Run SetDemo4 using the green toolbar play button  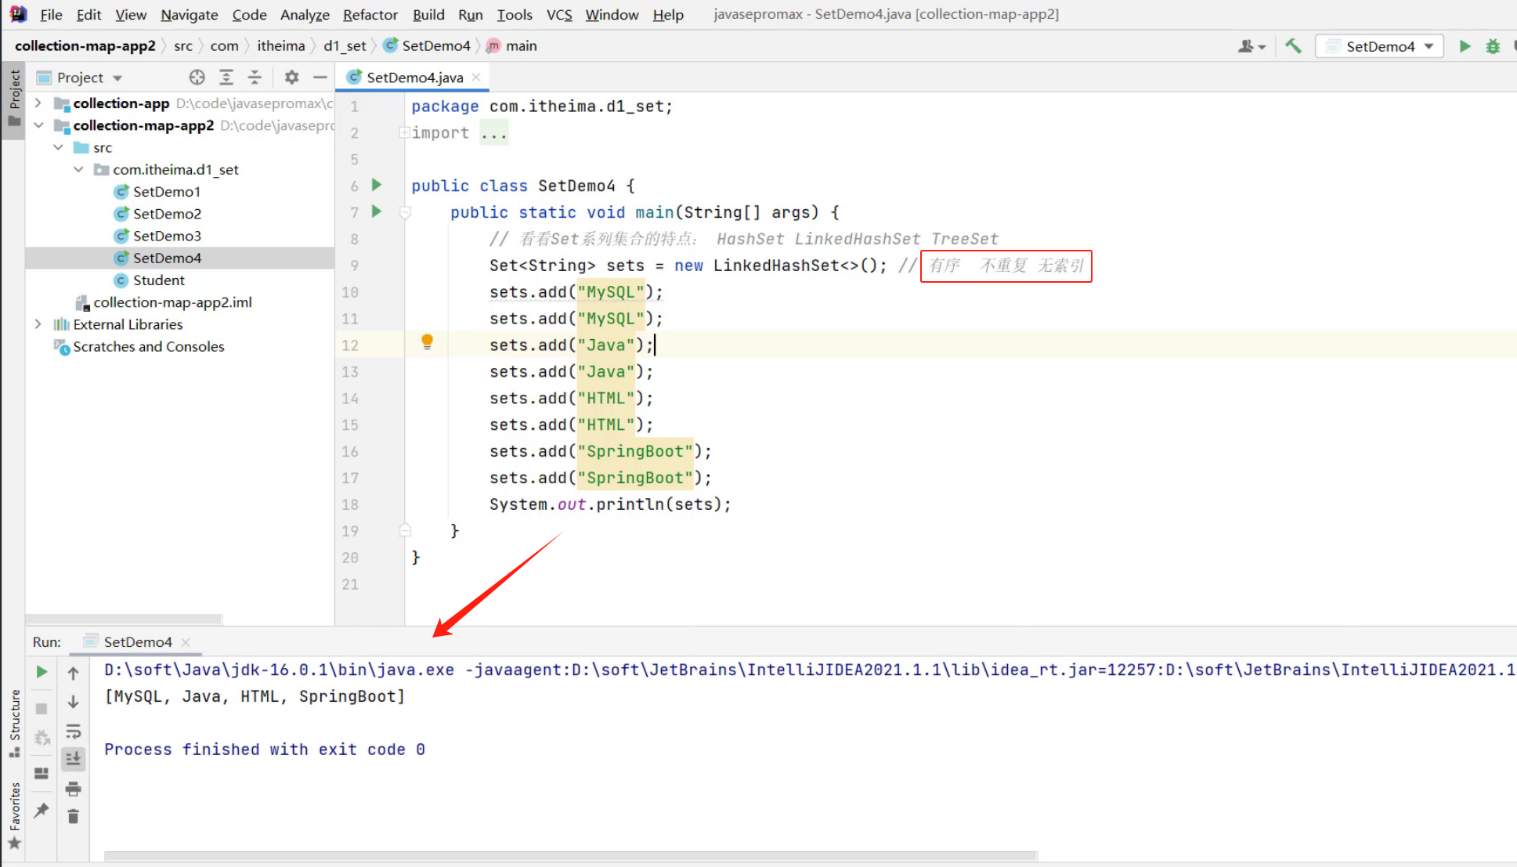(1465, 46)
